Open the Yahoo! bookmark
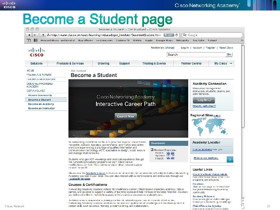Screen dimensions: 280x210 pos(212,40)
